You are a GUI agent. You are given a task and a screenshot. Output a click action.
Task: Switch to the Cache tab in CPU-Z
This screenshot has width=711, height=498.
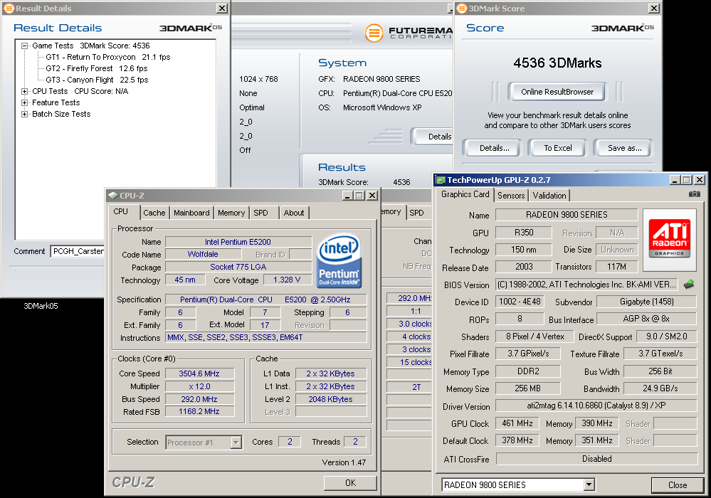(154, 213)
